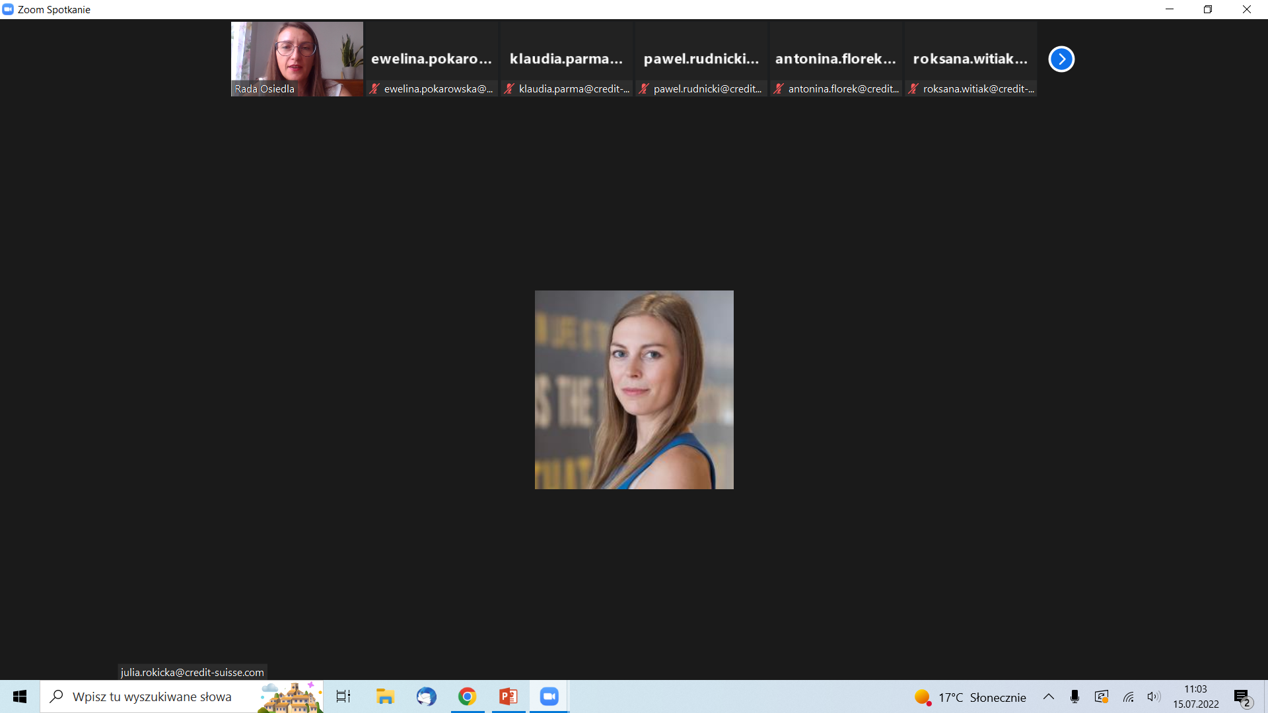This screenshot has width=1268, height=713.
Task: Open the weather widget showing 17°C Słonecznie
Action: (x=969, y=697)
